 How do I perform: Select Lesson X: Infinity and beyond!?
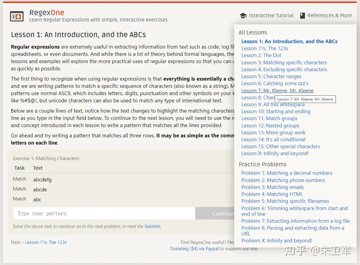point(275,153)
